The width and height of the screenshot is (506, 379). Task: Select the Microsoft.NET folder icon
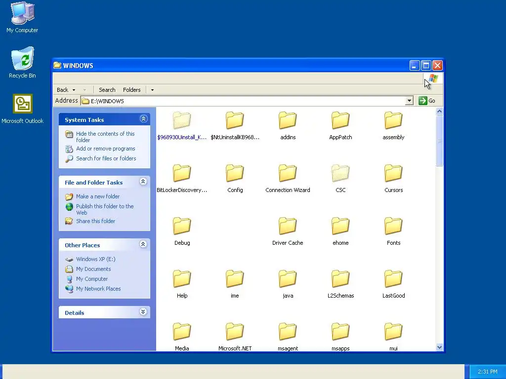coord(235,332)
